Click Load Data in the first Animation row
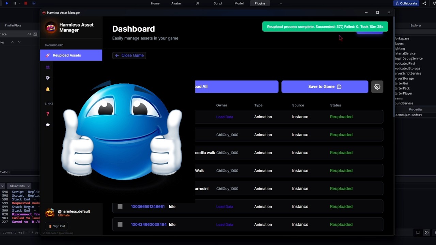The width and height of the screenshot is (436, 245). (225, 117)
